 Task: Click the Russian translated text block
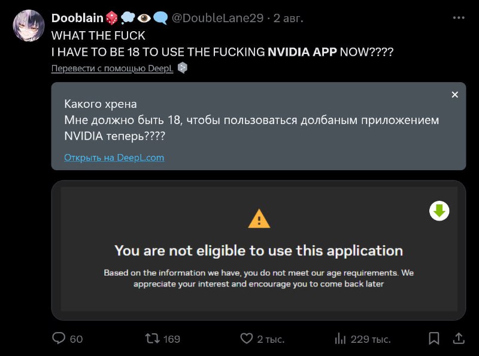pyautogui.click(x=251, y=120)
